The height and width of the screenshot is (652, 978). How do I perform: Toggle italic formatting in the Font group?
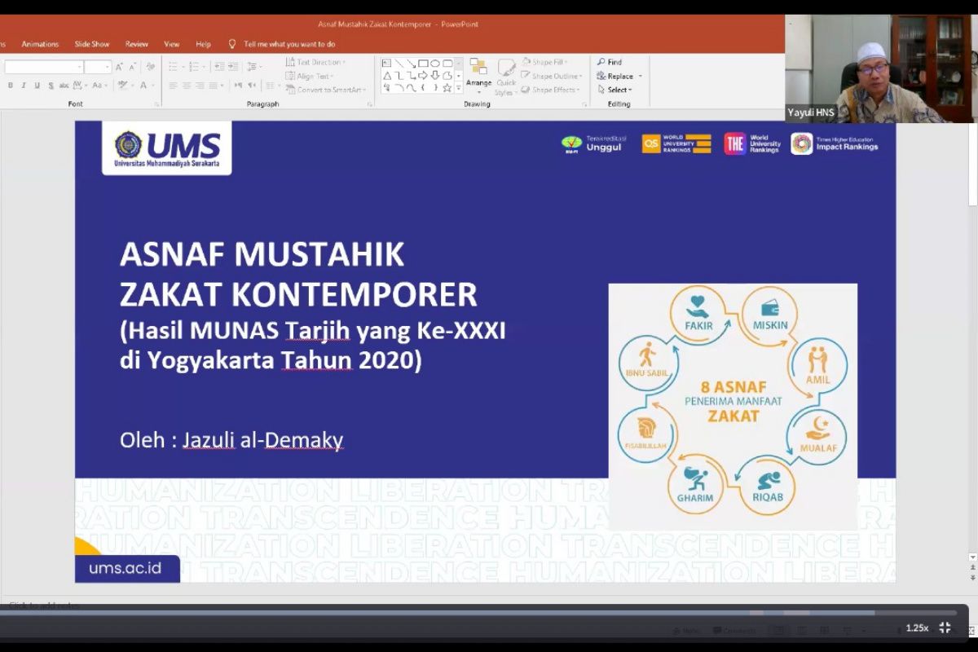point(23,85)
